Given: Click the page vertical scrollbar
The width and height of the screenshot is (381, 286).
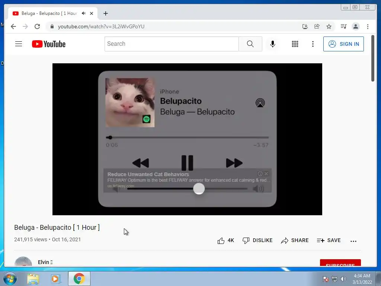Looking at the screenshot, I should [x=373, y=58].
